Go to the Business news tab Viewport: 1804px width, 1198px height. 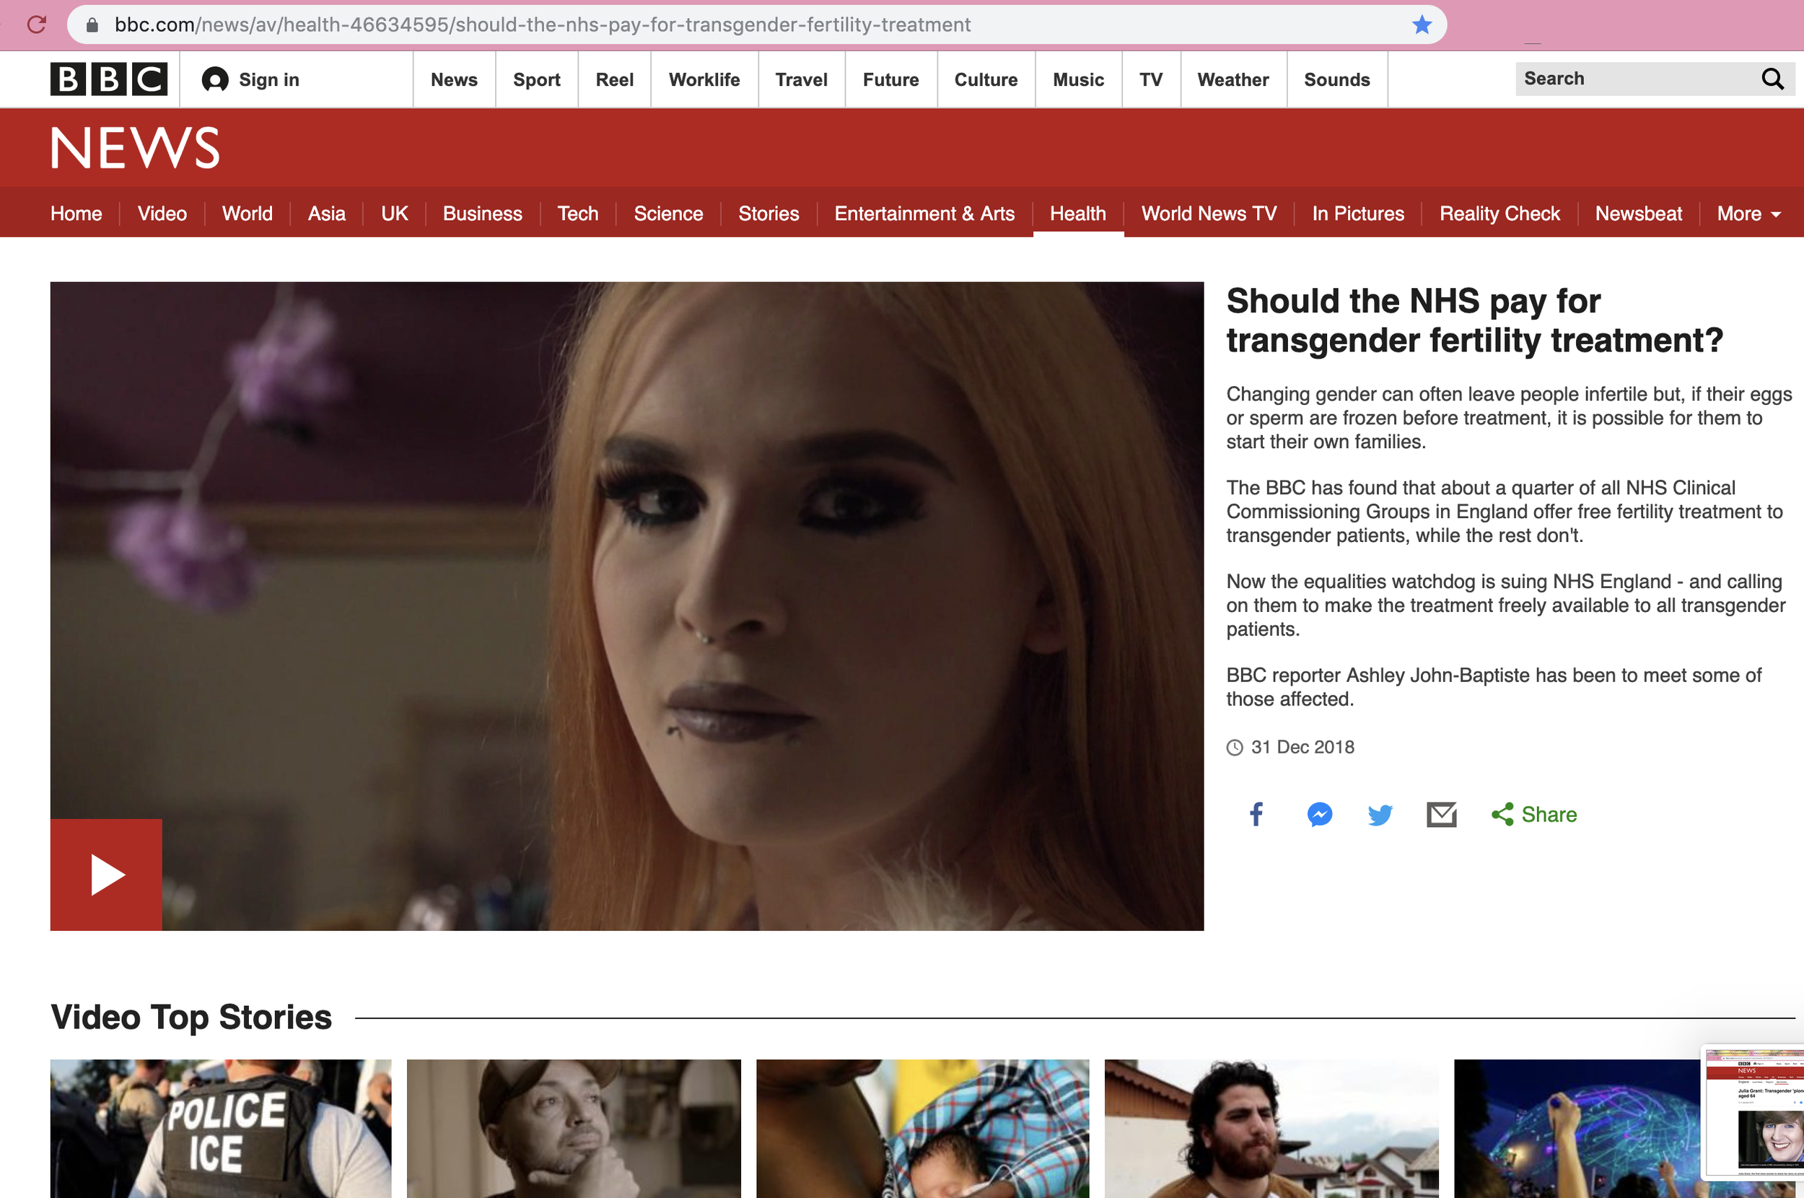tap(482, 213)
